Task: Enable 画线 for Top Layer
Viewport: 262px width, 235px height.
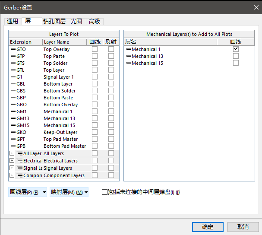Action: tap(95, 70)
